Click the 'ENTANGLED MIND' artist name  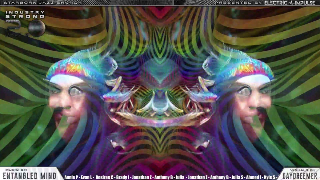29,176
